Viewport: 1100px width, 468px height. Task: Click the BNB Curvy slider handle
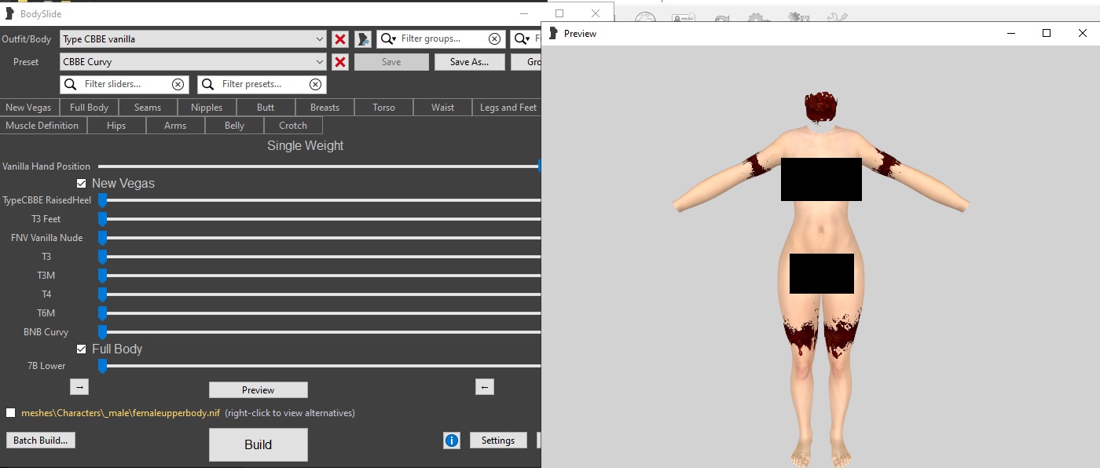(x=102, y=332)
